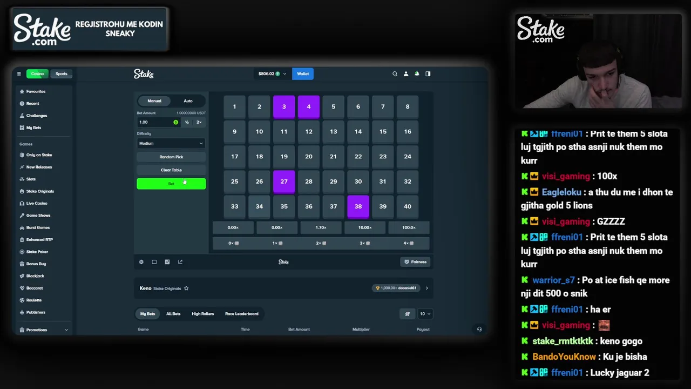
Task: Switch to Manual betting mode
Action: (x=154, y=101)
